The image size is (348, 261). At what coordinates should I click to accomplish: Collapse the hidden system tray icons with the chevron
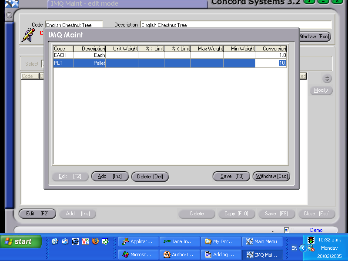tap(303, 248)
